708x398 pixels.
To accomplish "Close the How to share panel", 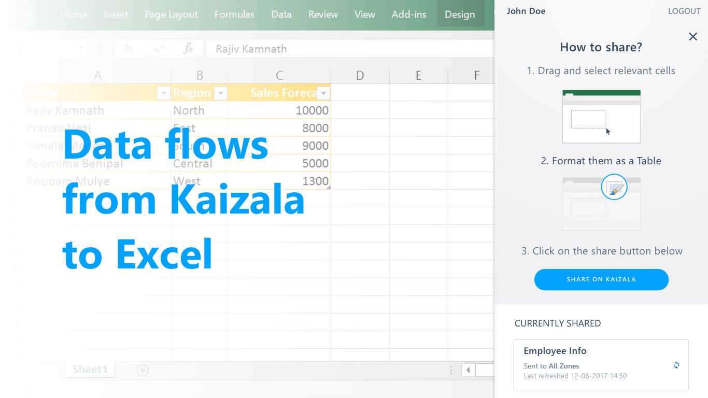I will pos(693,36).
